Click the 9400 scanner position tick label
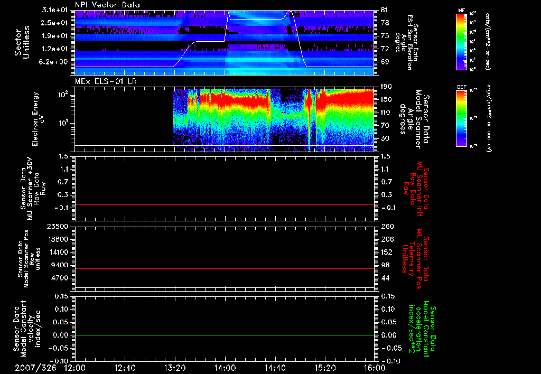The image size is (541, 374). click(x=60, y=265)
